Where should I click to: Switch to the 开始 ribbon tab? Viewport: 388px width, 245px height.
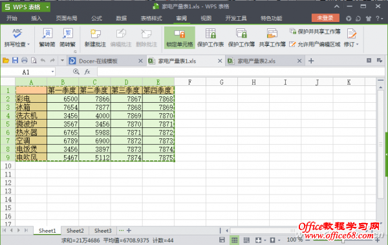(12, 18)
